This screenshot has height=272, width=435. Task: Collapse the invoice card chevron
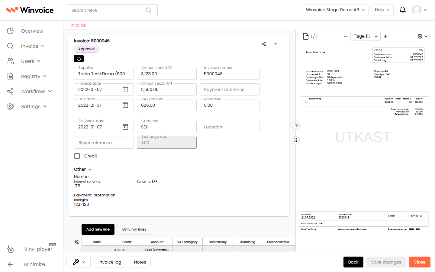coord(276,44)
